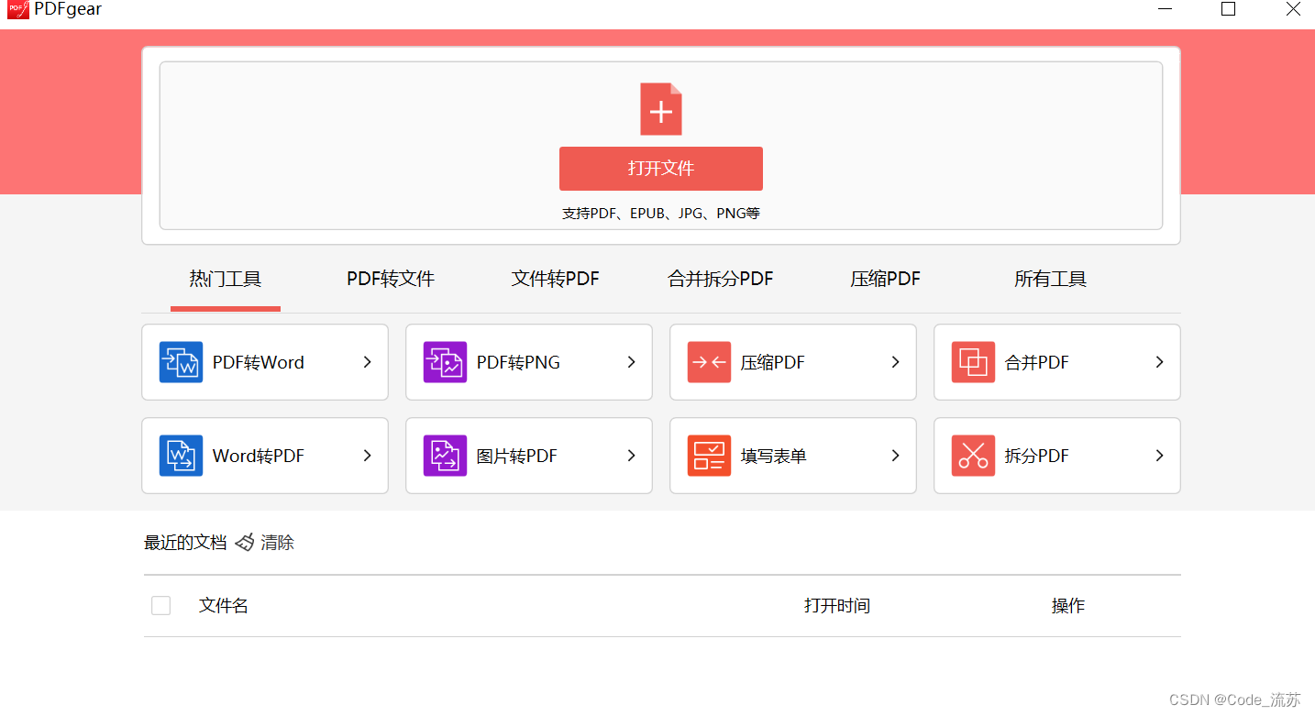Screen dimensions: 1315x716
Task: Click the 填写表单 form icon
Action: click(709, 456)
